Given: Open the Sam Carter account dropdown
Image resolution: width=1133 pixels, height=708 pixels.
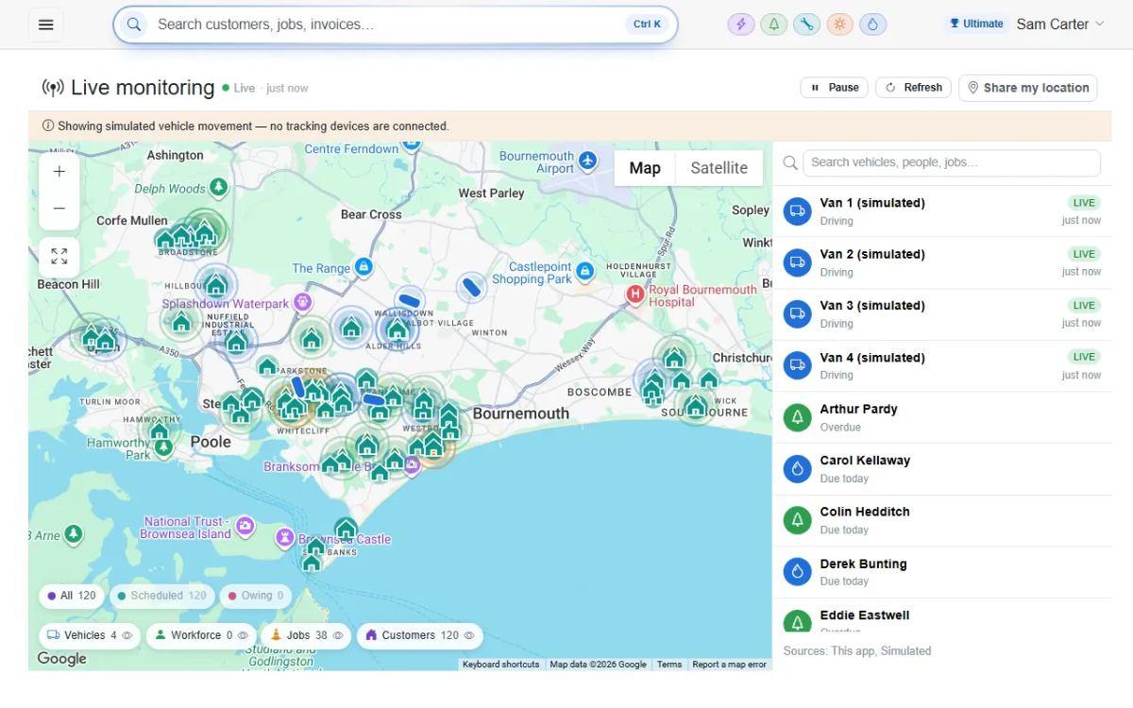Looking at the screenshot, I should [1059, 25].
